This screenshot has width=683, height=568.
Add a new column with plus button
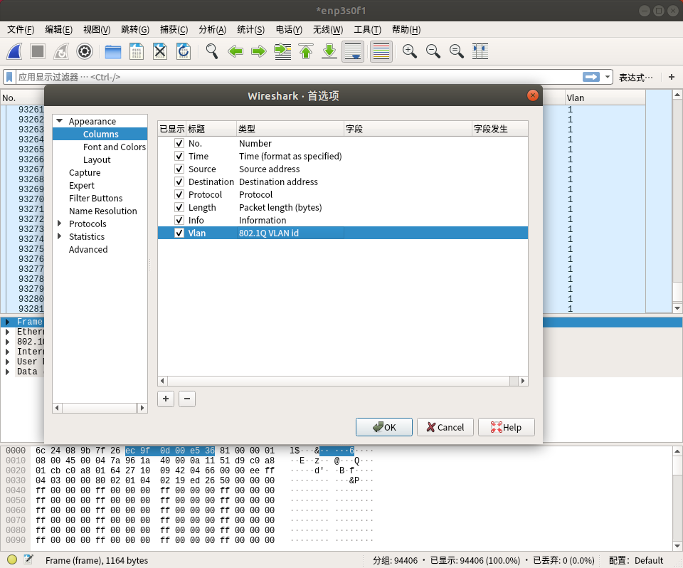(166, 399)
